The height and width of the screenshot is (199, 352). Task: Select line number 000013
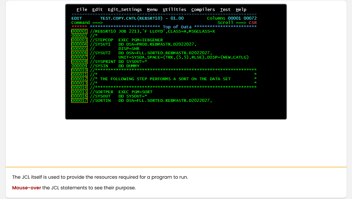pos(79,83)
